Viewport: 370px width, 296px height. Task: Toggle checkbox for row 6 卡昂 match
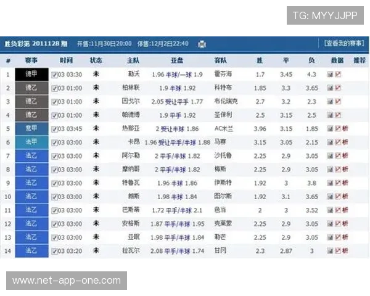(x=54, y=143)
